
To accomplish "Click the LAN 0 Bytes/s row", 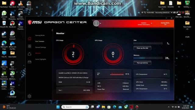I will click(113, 83).
